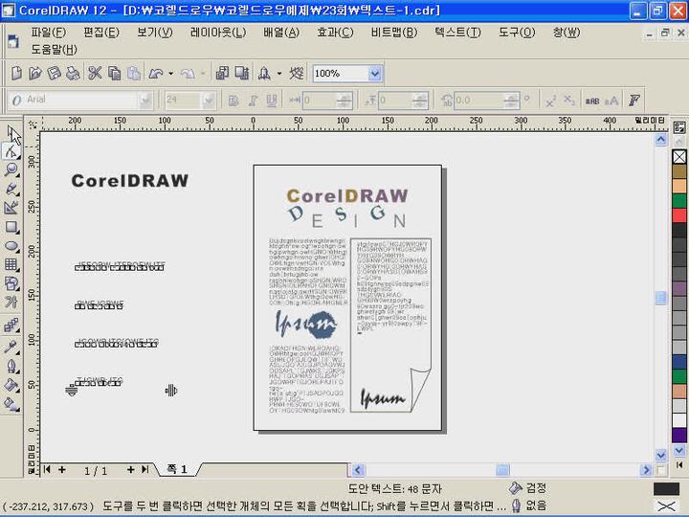Click the horizontal shift stepper field
689x517 pixels.
327,101
